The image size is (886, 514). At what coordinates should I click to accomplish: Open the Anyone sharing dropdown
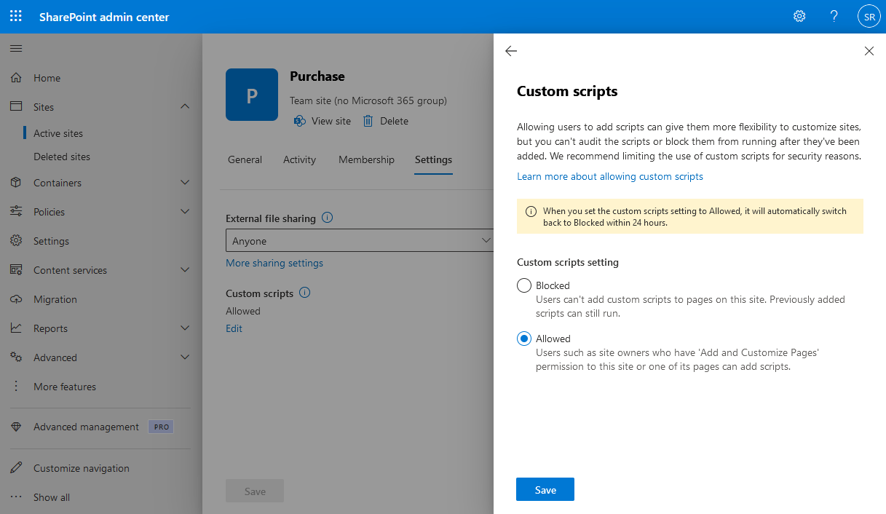click(x=359, y=240)
